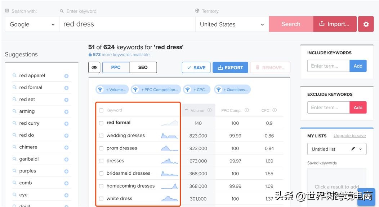Check the wedding dresses keyword checkbox

pos(101,135)
